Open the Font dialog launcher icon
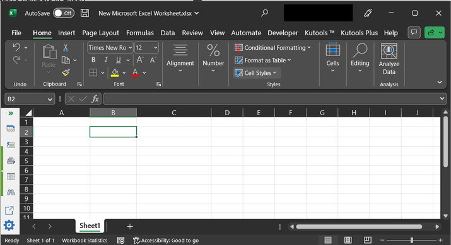The height and width of the screenshot is (245, 451). (158, 84)
